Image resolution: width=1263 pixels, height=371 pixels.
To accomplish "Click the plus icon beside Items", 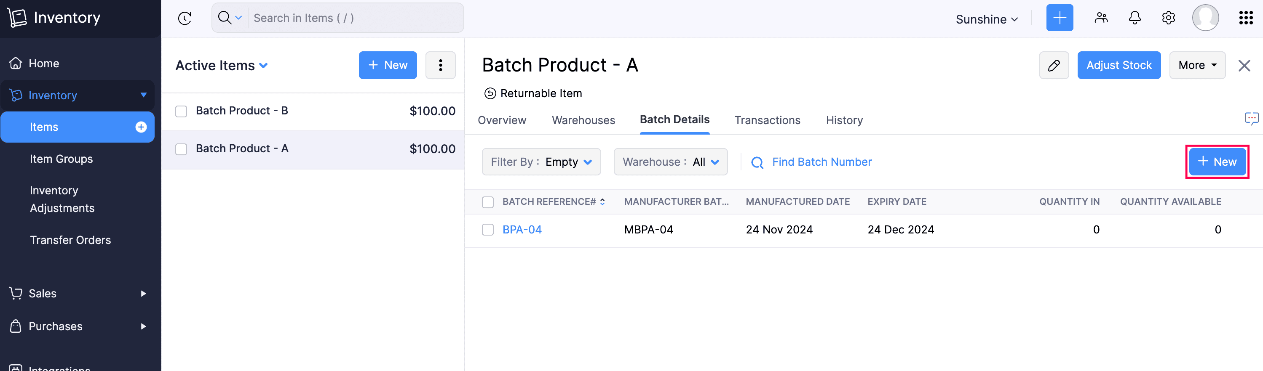I will pyautogui.click(x=141, y=127).
